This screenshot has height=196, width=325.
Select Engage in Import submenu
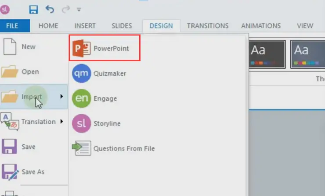click(105, 98)
